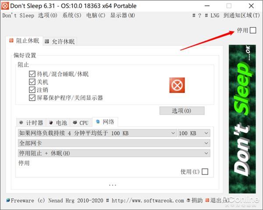Click the 捐助 donate icon
The image size is (263, 210).
188,200
